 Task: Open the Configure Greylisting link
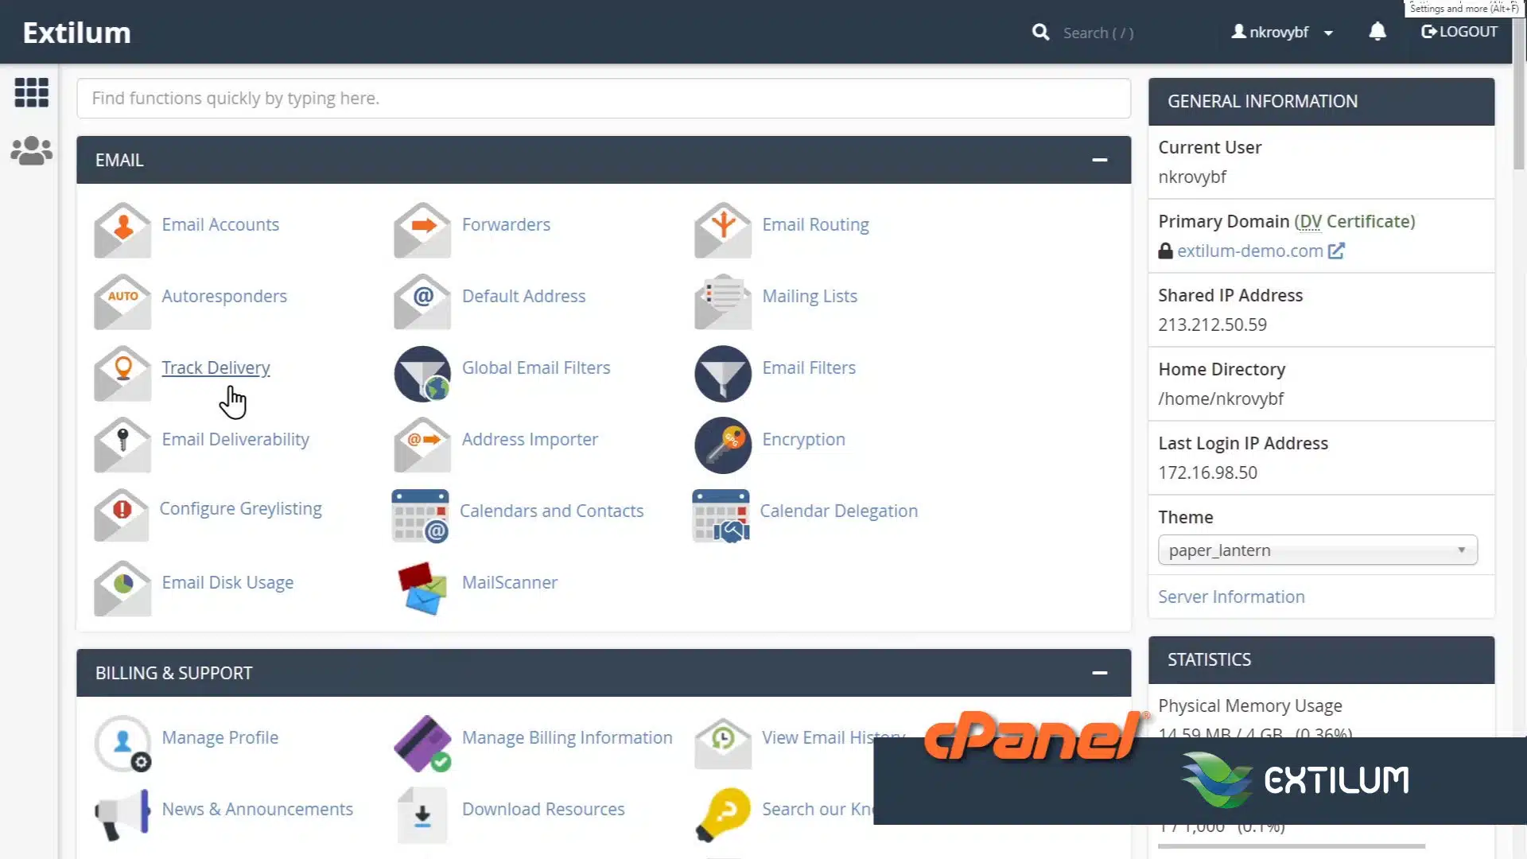240,508
